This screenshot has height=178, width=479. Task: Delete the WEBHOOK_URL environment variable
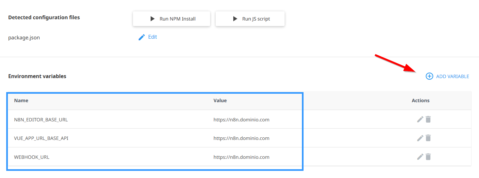point(428,157)
